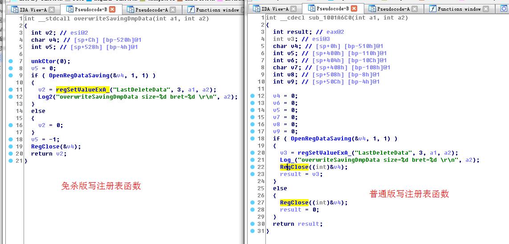This screenshot has height=244, width=509.
Task: Click regSetValueExA_ call in right window
Action: pyautogui.click(x=324, y=153)
